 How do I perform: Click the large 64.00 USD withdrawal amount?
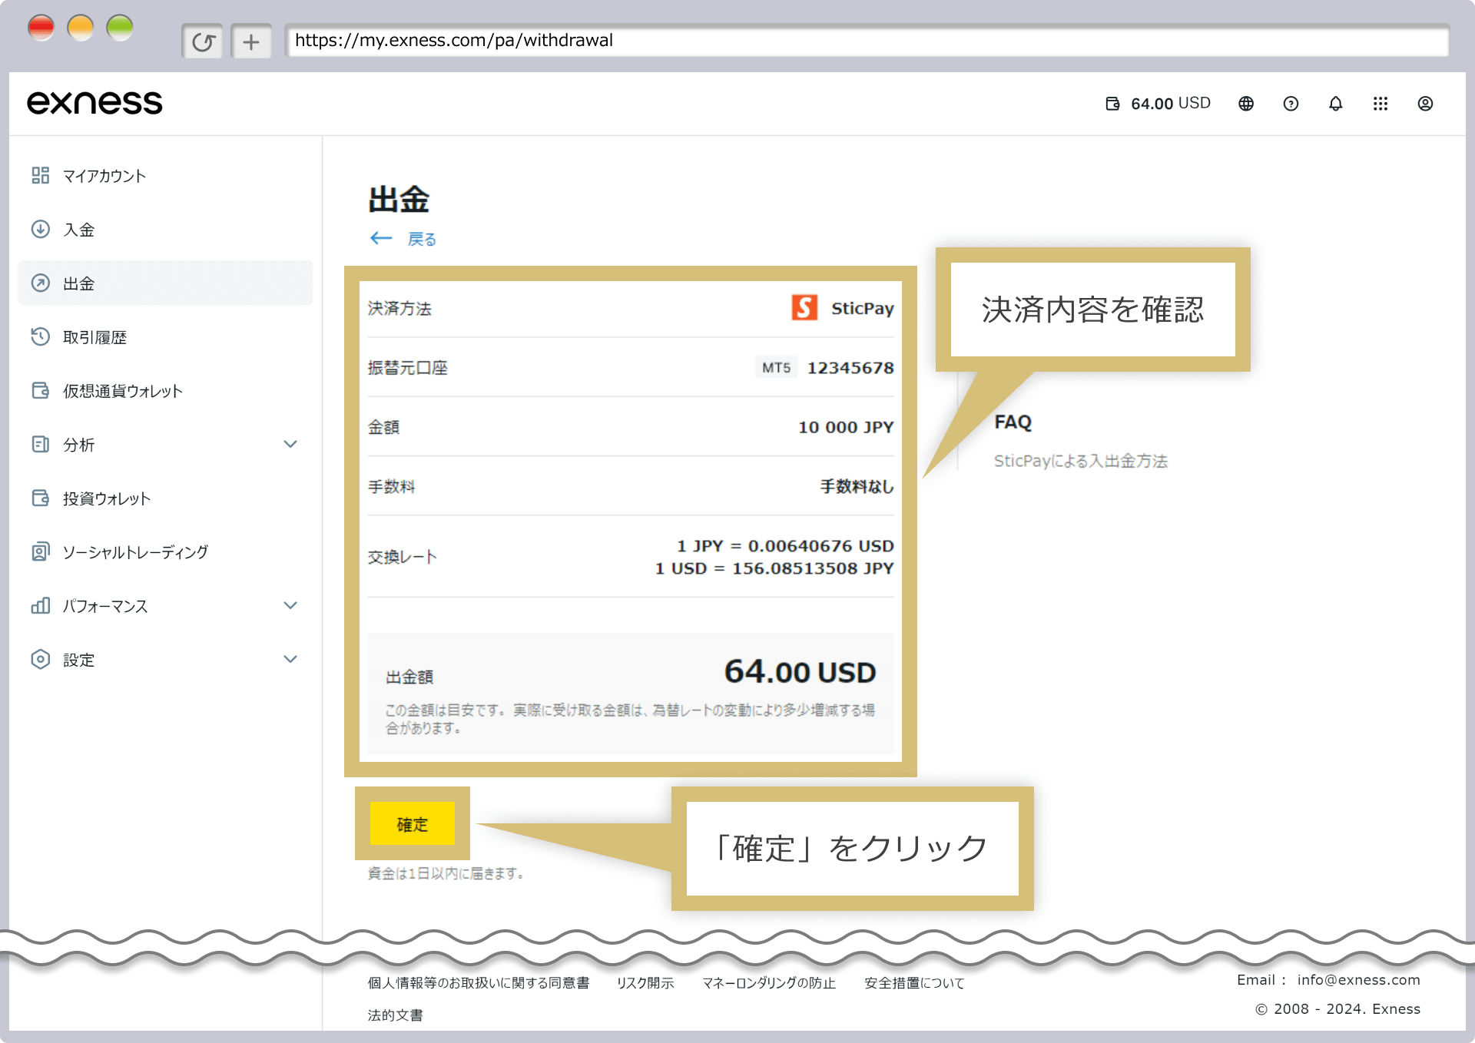tap(800, 672)
